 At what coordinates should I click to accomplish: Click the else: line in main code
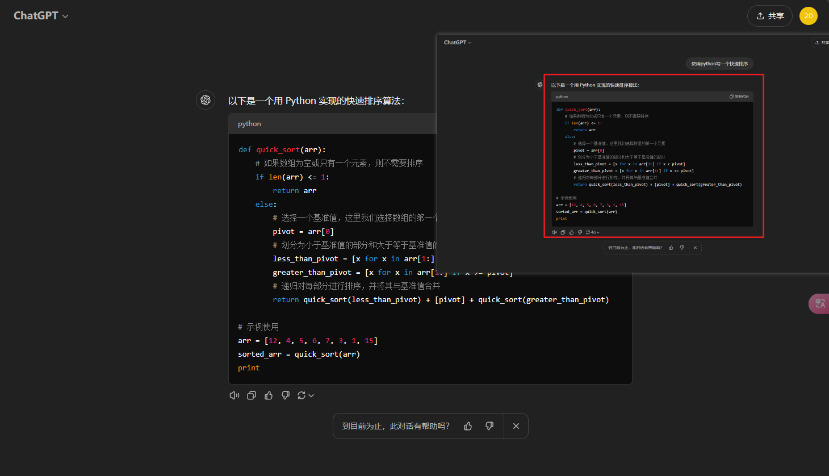266,204
